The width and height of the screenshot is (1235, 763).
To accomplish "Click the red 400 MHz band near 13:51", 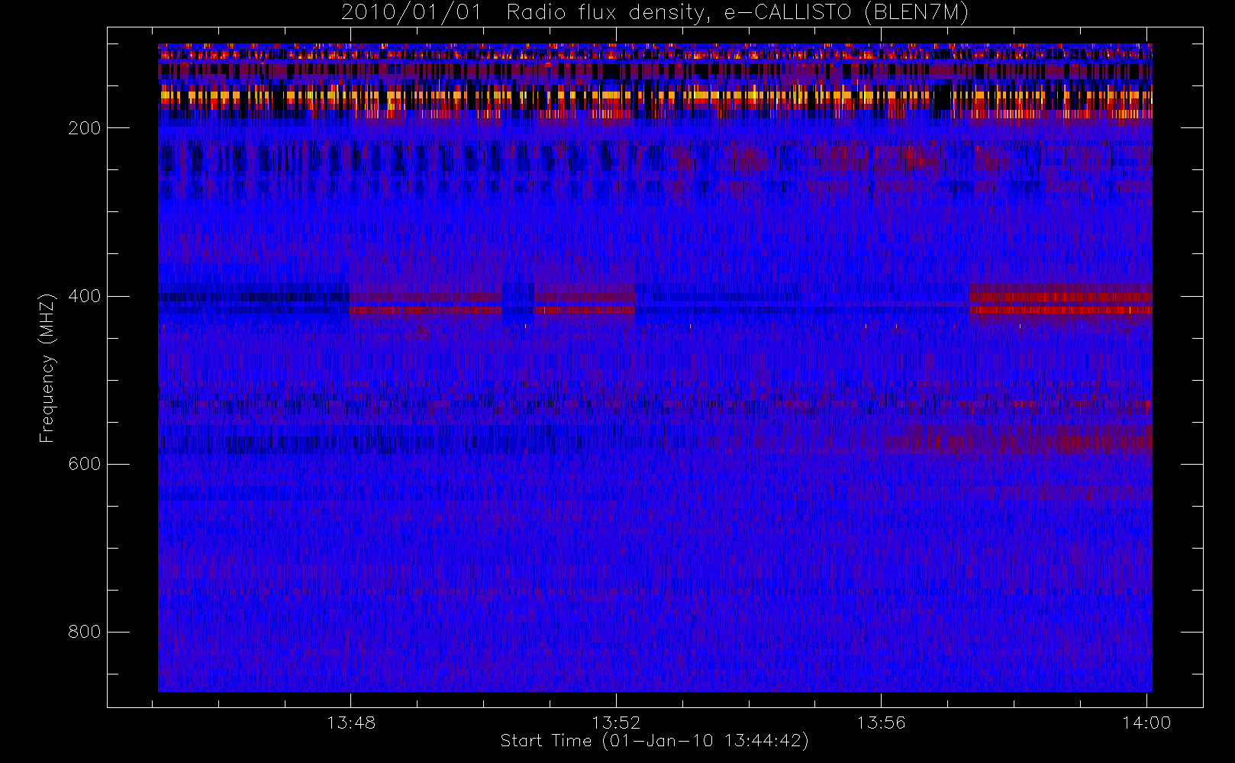I will (585, 304).
